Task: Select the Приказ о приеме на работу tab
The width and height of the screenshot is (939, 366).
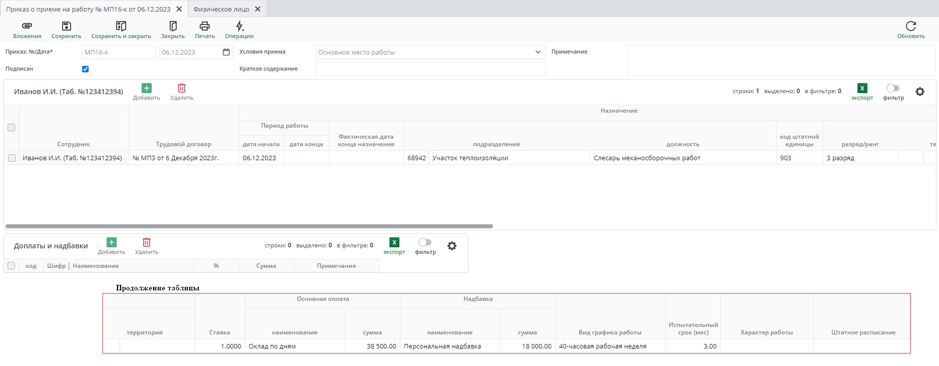Action: [x=88, y=9]
